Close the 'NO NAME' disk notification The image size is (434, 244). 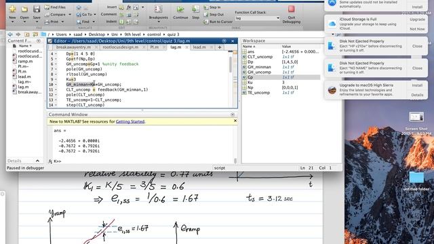417,68
